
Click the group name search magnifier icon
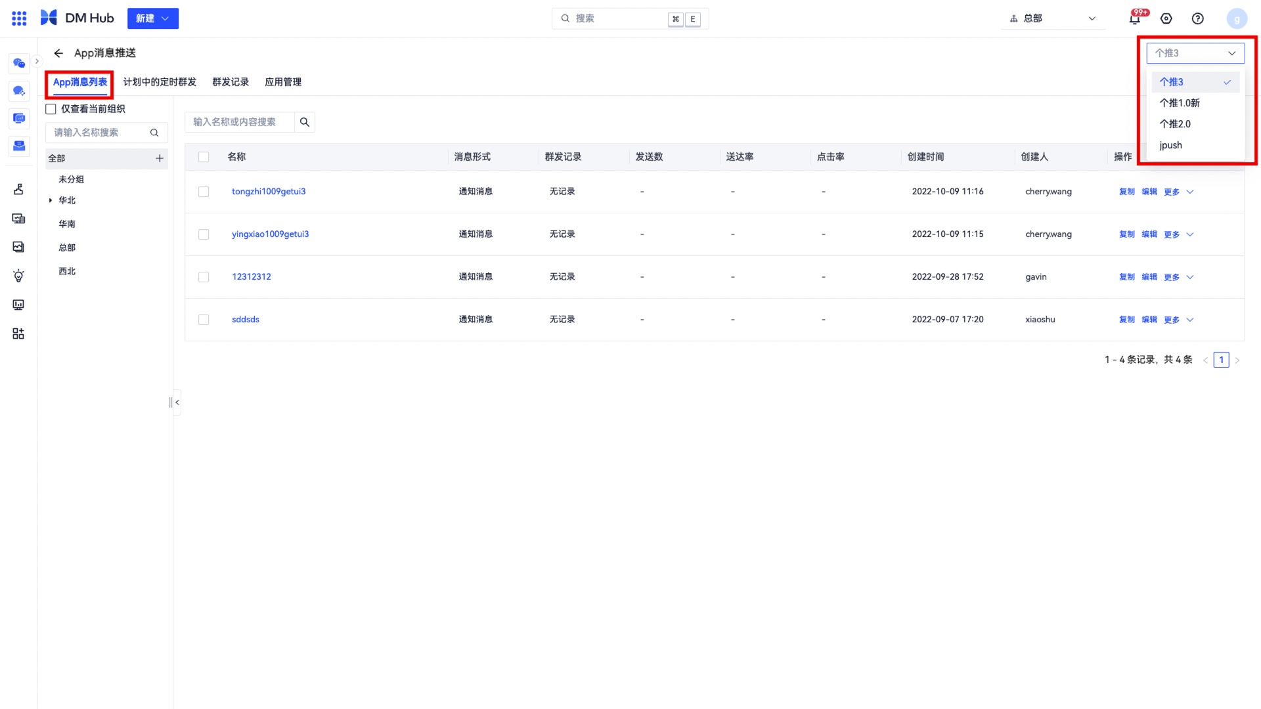pyautogui.click(x=154, y=133)
